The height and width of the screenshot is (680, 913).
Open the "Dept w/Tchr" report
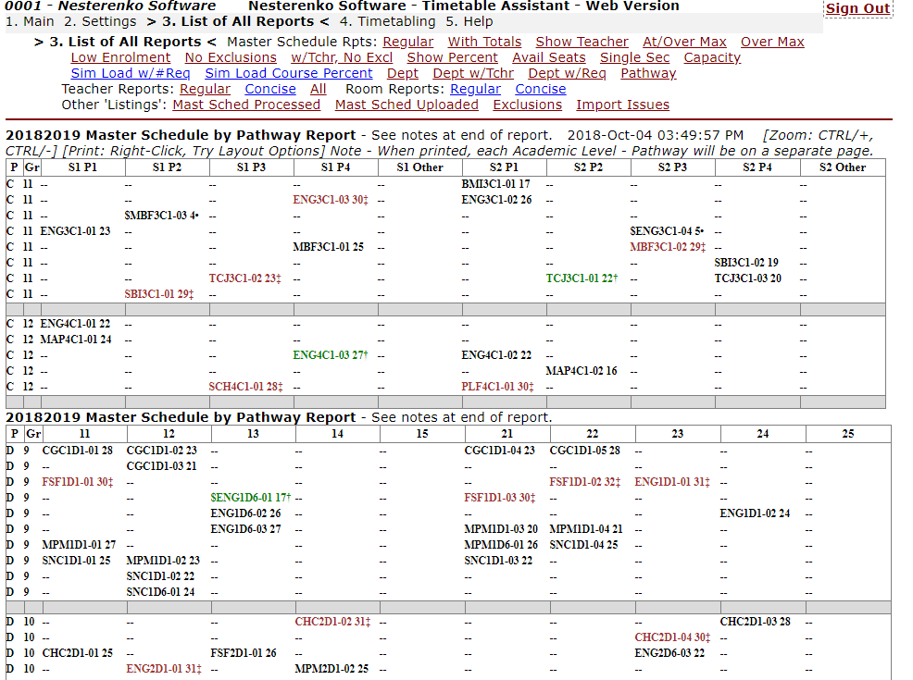tap(473, 73)
